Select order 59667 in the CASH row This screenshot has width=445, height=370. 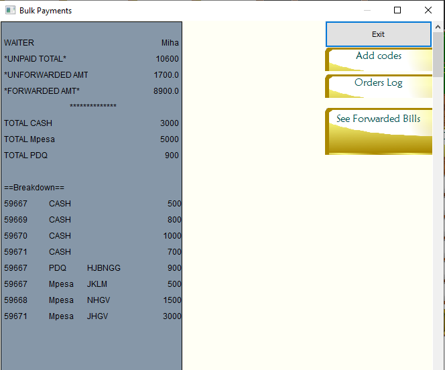(15, 204)
